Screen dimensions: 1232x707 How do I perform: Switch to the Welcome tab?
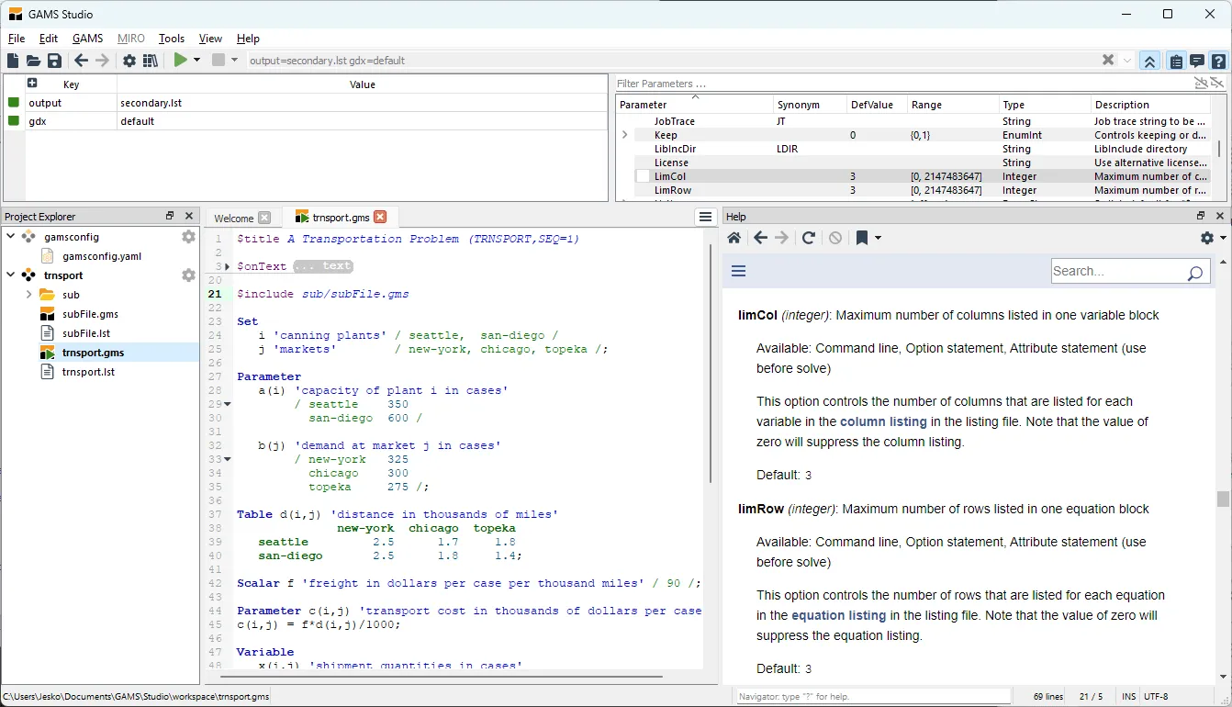tap(233, 218)
